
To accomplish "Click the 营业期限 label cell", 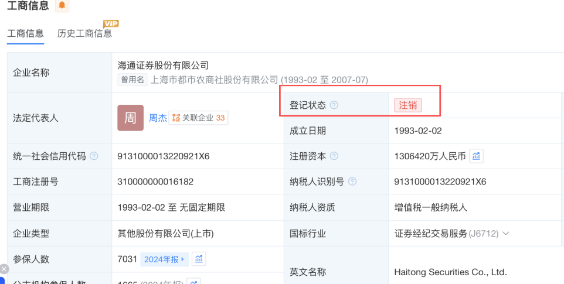I will [x=60, y=207].
